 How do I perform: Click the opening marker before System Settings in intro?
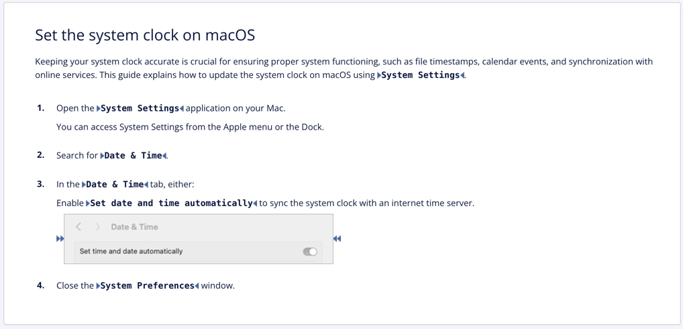coord(379,75)
